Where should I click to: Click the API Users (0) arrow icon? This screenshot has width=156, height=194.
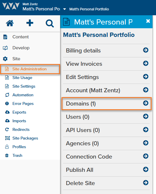[x=146, y=129]
